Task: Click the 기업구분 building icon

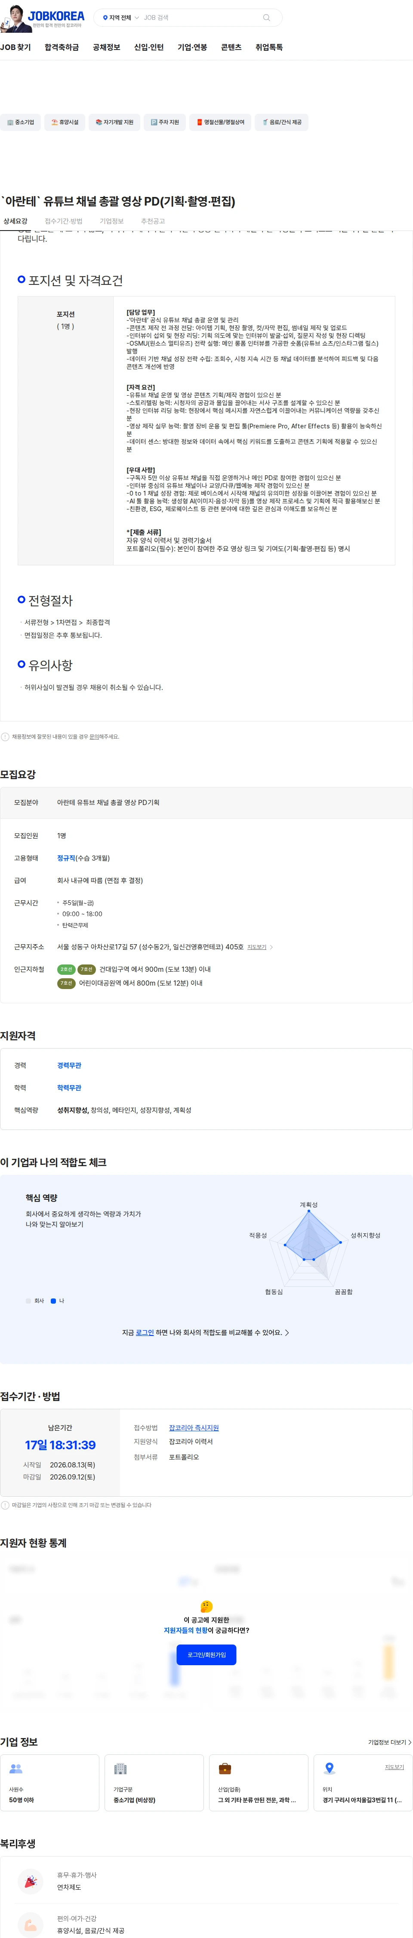Action: 120,1768
